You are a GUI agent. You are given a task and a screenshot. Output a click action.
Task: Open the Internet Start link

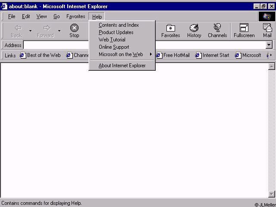pos(212,55)
